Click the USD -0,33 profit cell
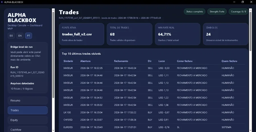This screenshot has width=256, height=132. (164, 68)
